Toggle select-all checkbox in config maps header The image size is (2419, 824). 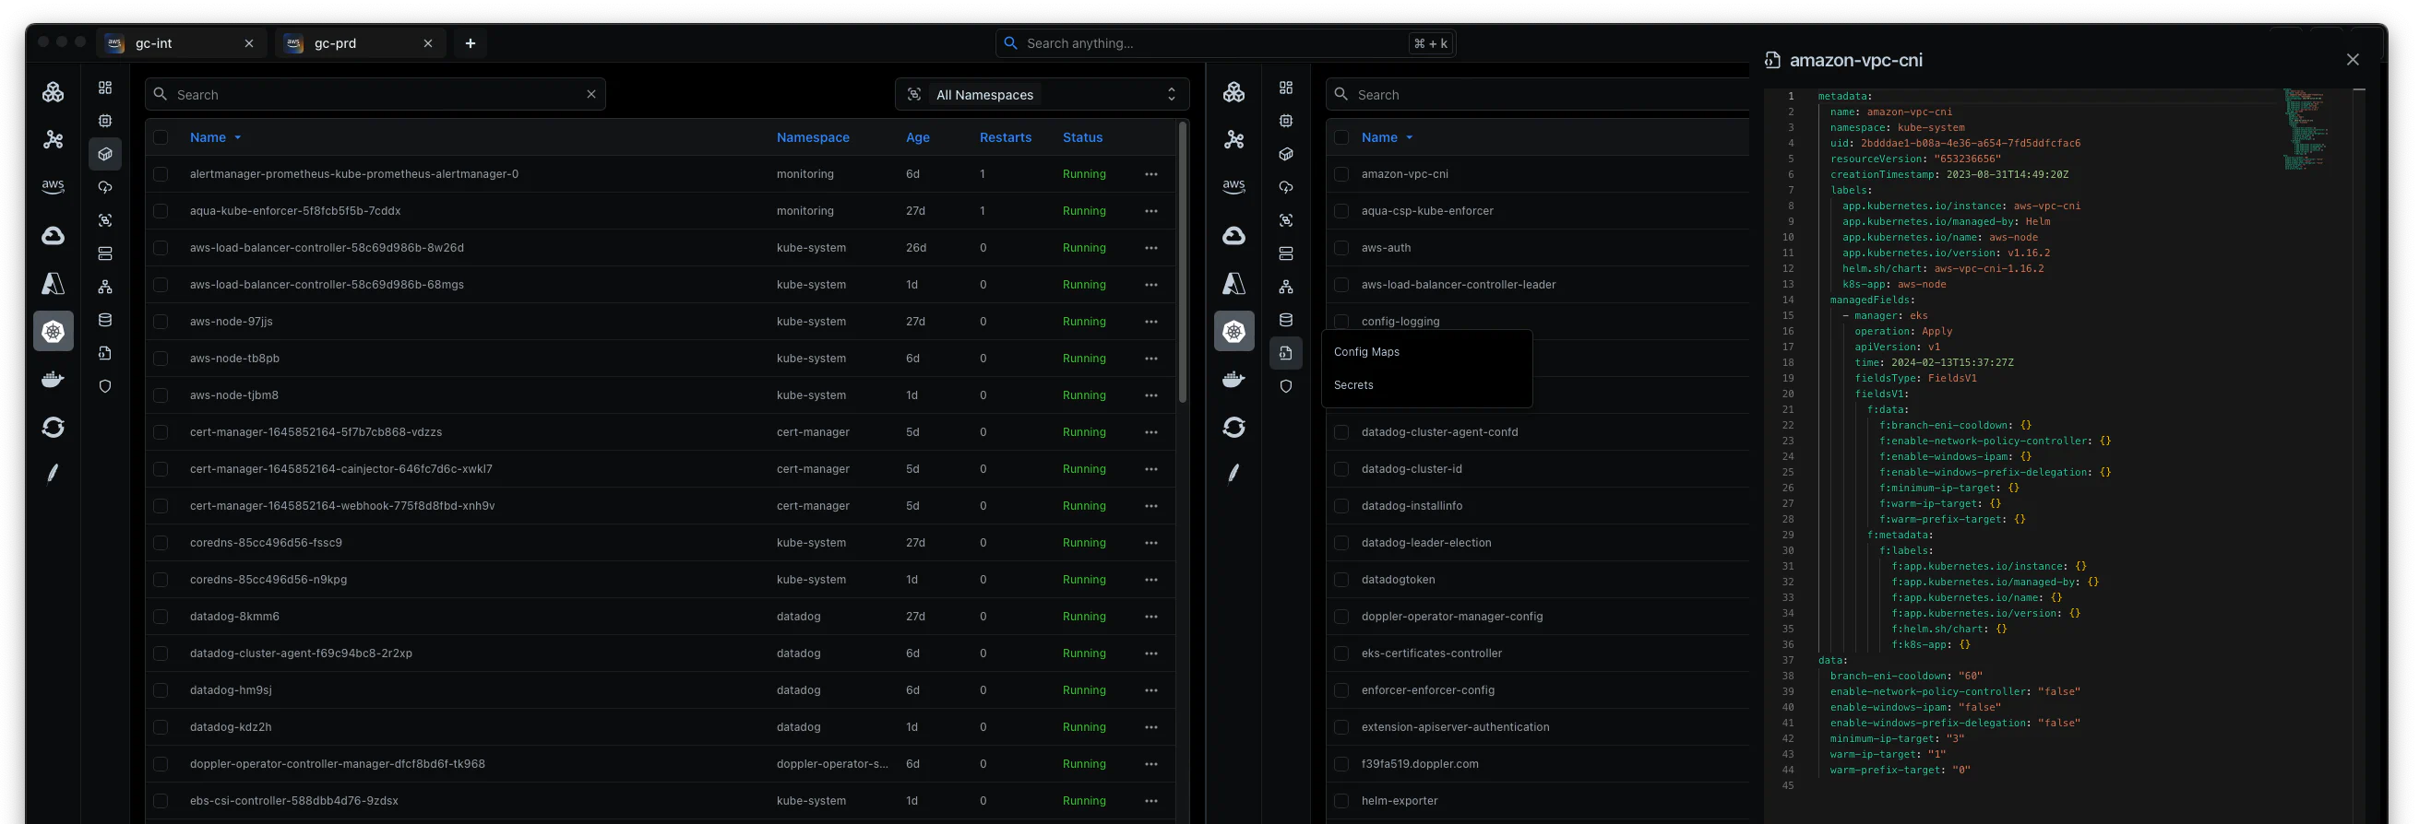point(1341,137)
